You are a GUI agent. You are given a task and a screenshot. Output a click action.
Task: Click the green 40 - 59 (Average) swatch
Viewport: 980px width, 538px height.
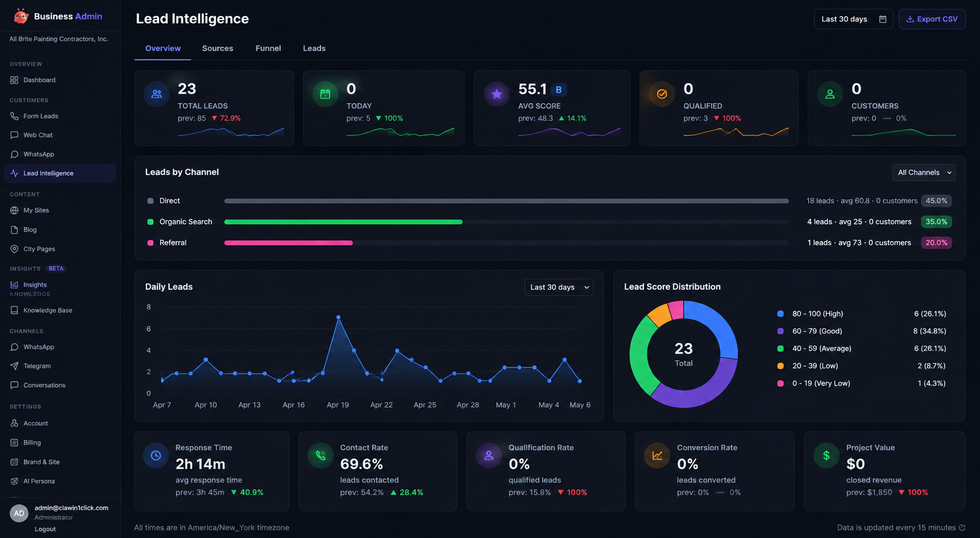780,349
